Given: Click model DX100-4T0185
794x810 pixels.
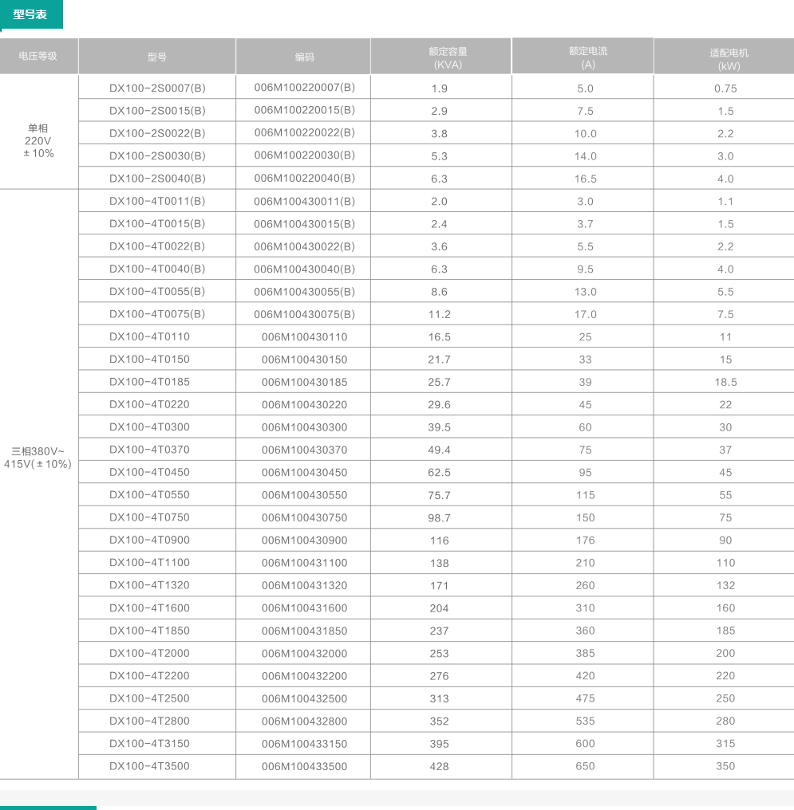Looking at the screenshot, I should [x=149, y=382].
